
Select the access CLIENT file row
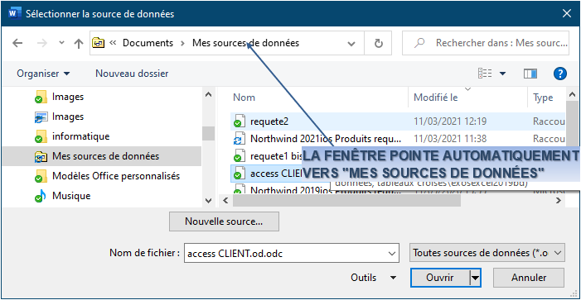click(266, 174)
